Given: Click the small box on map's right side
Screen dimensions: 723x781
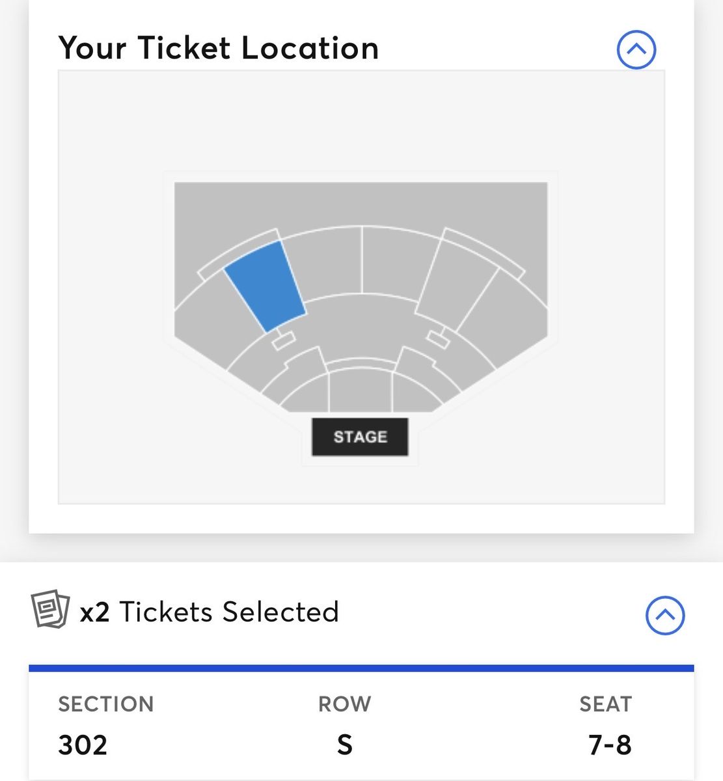Looking at the screenshot, I should tap(438, 339).
